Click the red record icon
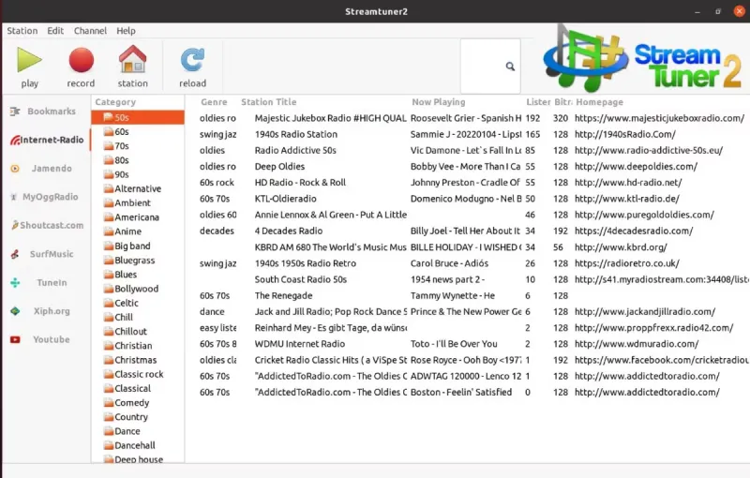Screen dimensions: 750x478 pos(81,60)
